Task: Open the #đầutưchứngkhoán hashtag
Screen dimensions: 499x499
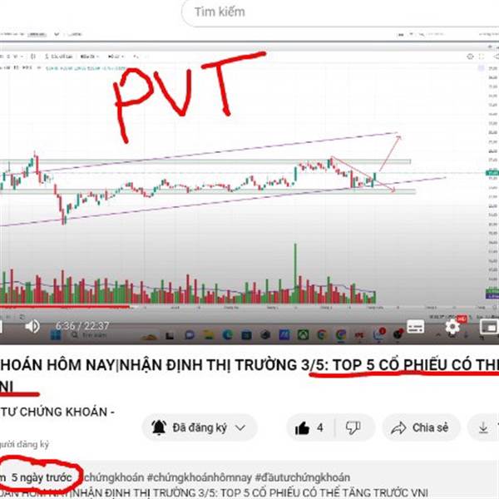Action: tap(303, 477)
